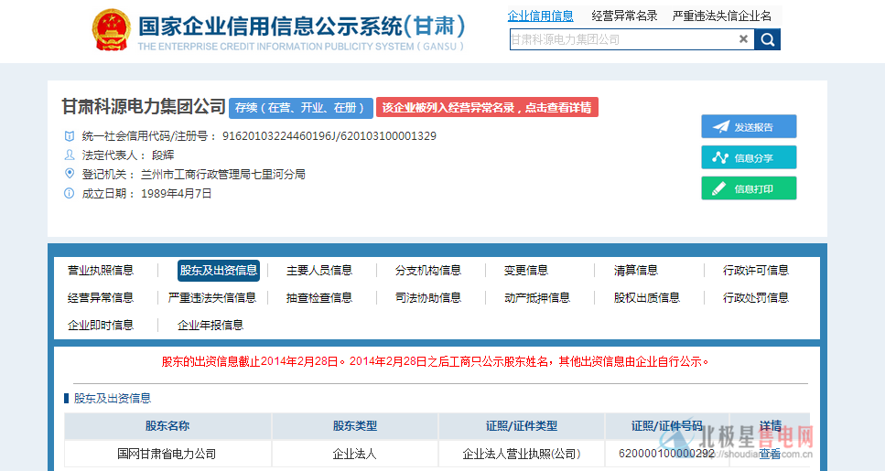Viewport: 885px width, 471px height.
Task: Select 主要人员信息 tab
Action: point(318,271)
